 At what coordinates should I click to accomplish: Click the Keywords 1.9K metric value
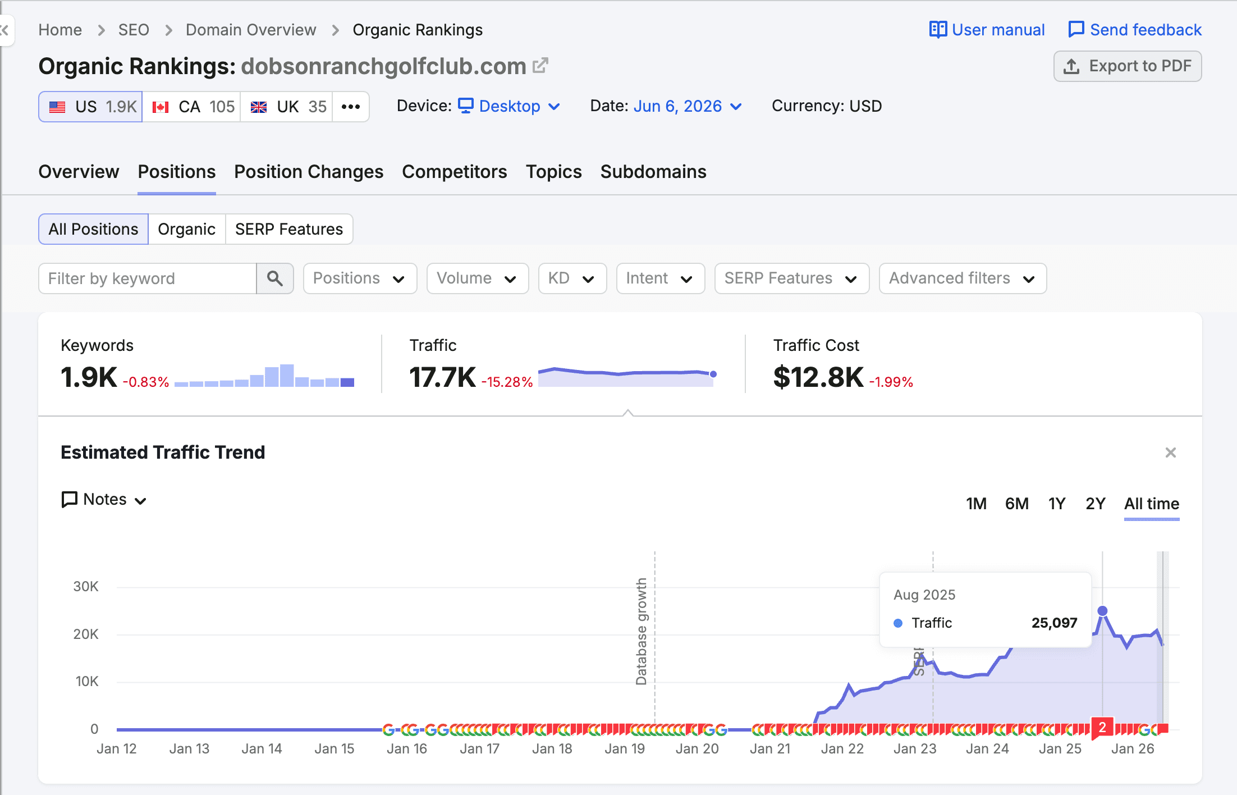(x=89, y=377)
